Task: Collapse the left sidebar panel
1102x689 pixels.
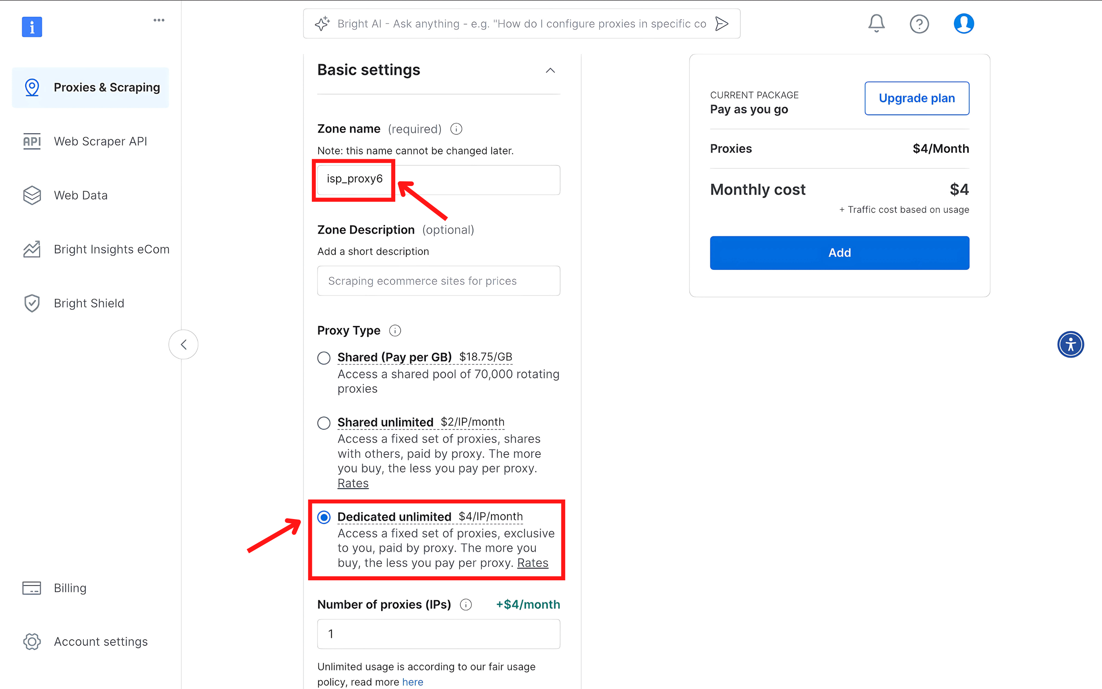Action: point(184,344)
